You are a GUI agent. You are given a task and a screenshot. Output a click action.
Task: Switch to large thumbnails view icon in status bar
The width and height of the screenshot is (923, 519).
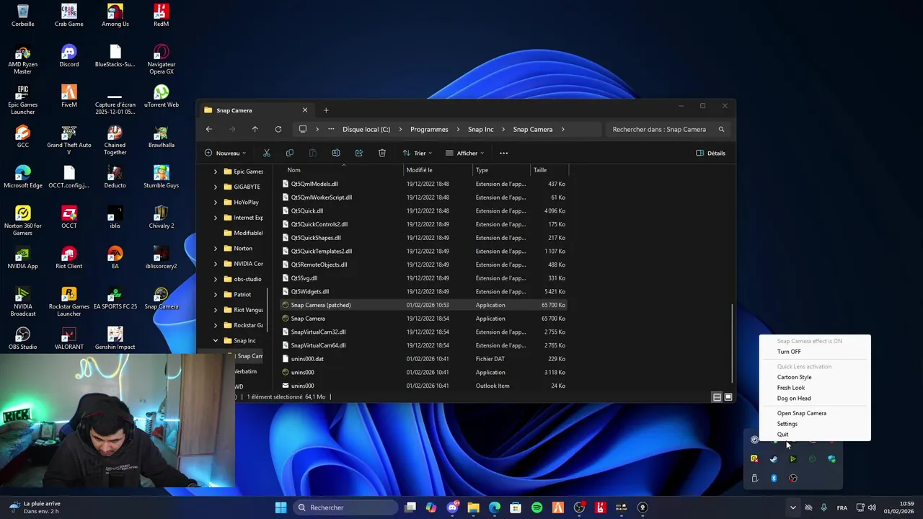tap(728, 397)
